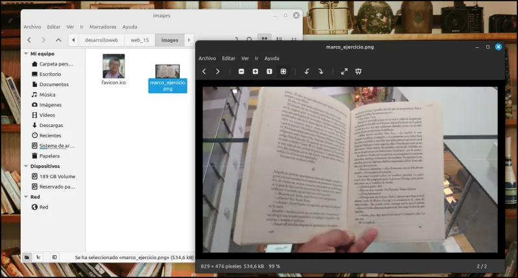Open the Ver menu in image viewer
Image resolution: width=518 pixels, height=278 pixels.
[x=245, y=58]
